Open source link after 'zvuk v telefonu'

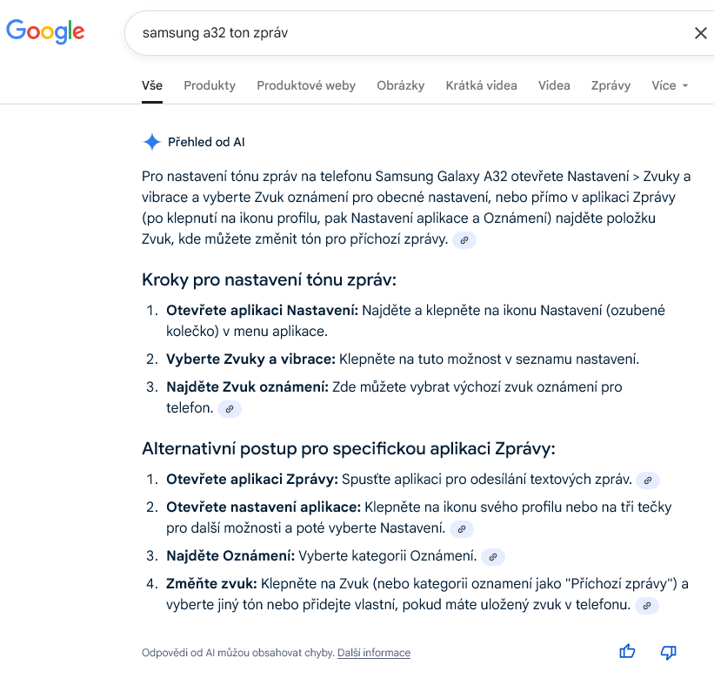pos(647,605)
